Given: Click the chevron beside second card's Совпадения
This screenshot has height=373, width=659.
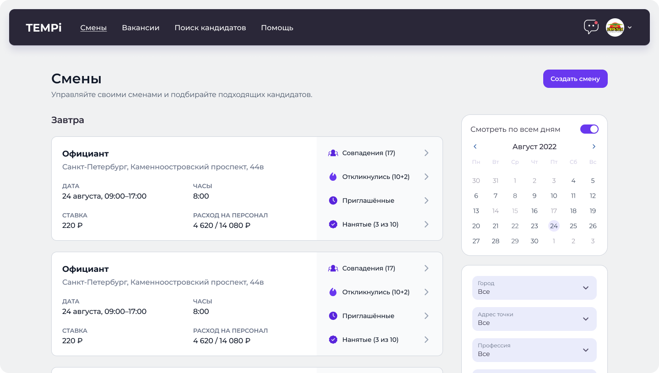Looking at the screenshot, I should point(426,268).
